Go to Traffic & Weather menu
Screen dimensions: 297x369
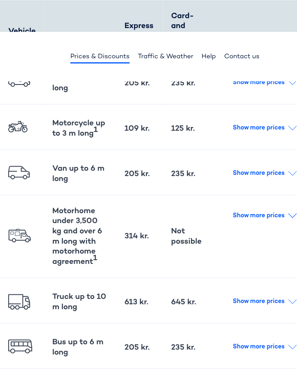[x=165, y=56]
